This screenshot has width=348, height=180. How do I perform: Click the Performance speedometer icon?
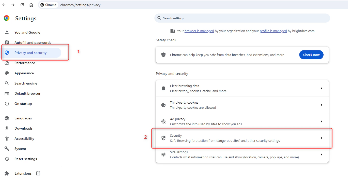6,63
